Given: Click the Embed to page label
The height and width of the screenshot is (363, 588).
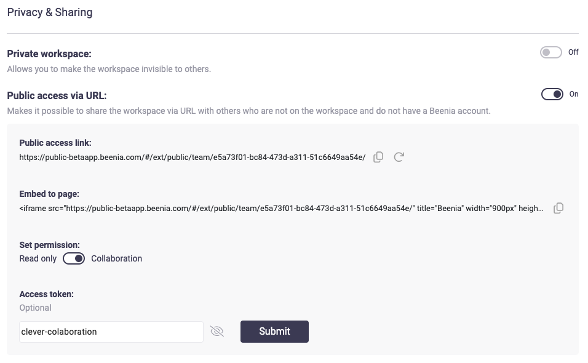Looking at the screenshot, I should [49, 194].
